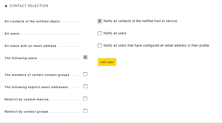Click 'The following explicit email addresses' label
The image size is (222, 123).
pyautogui.click(x=36, y=87)
